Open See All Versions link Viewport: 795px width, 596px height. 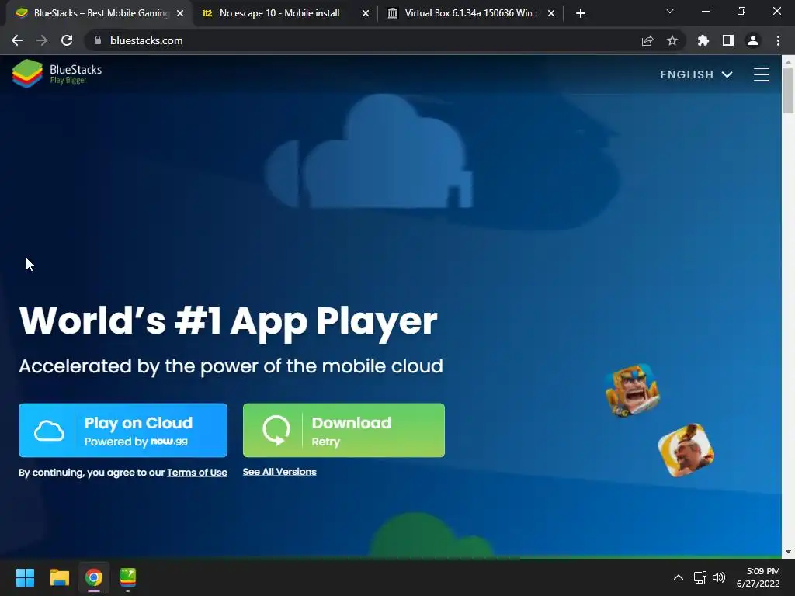click(x=279, y=472)
